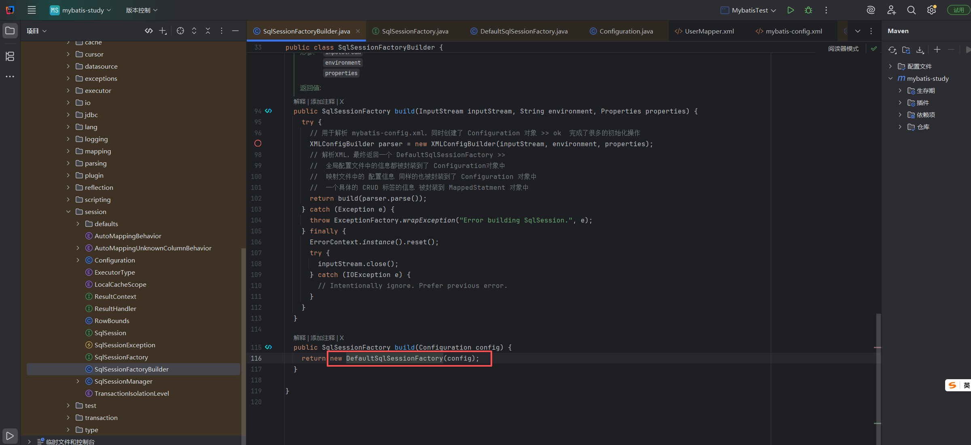Toggle reader mode label
This screenshot has height=445, width=971.
[x=843, y=48]
